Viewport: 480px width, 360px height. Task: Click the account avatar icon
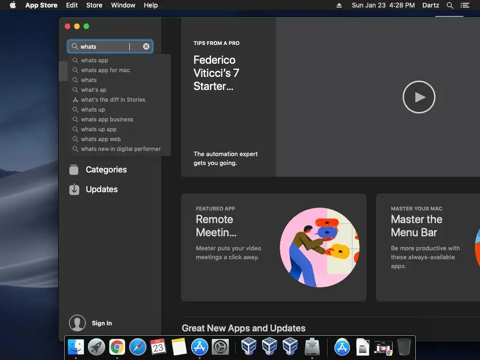pyautogui.click(x=77, y=323)
